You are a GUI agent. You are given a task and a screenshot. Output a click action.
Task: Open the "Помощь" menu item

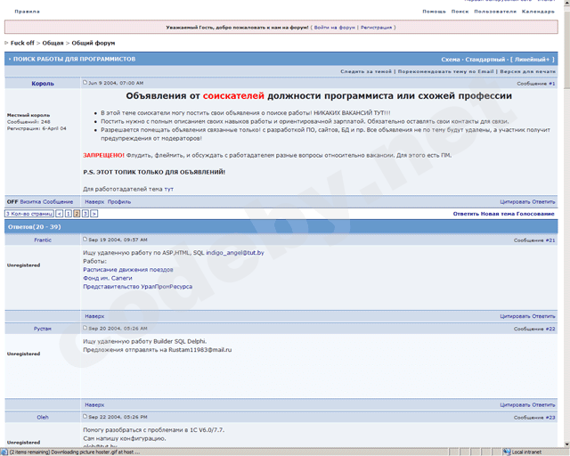(434, 12)
